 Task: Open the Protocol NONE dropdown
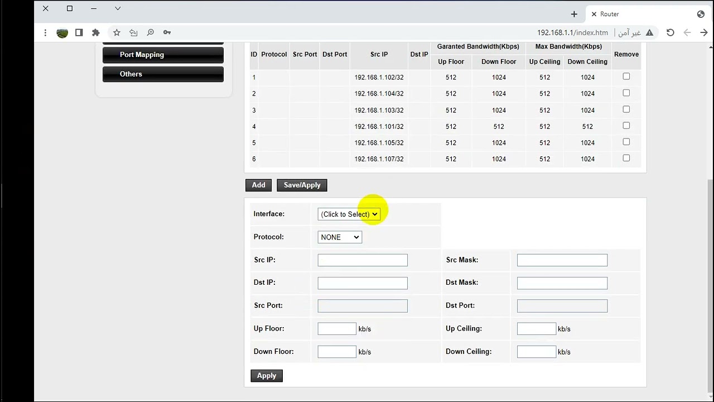coord(340,237)
